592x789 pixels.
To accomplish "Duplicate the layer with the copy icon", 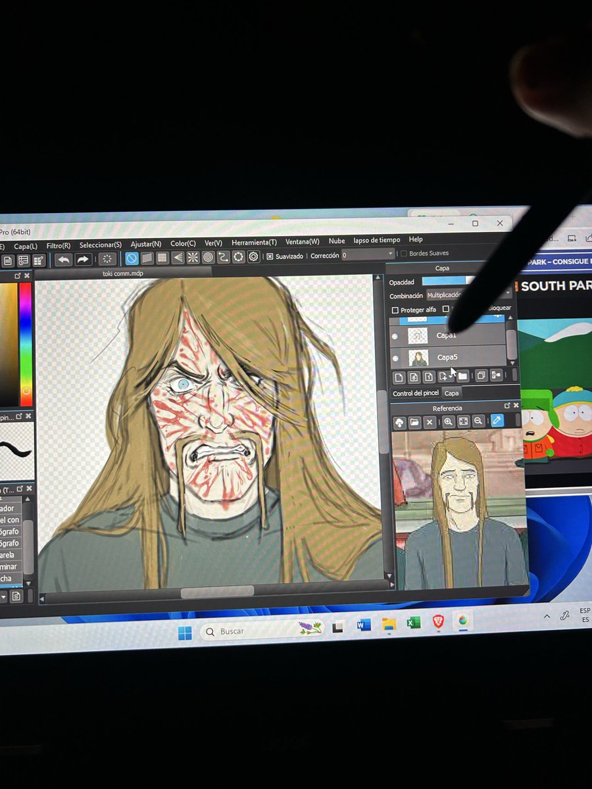I will 481,375.
